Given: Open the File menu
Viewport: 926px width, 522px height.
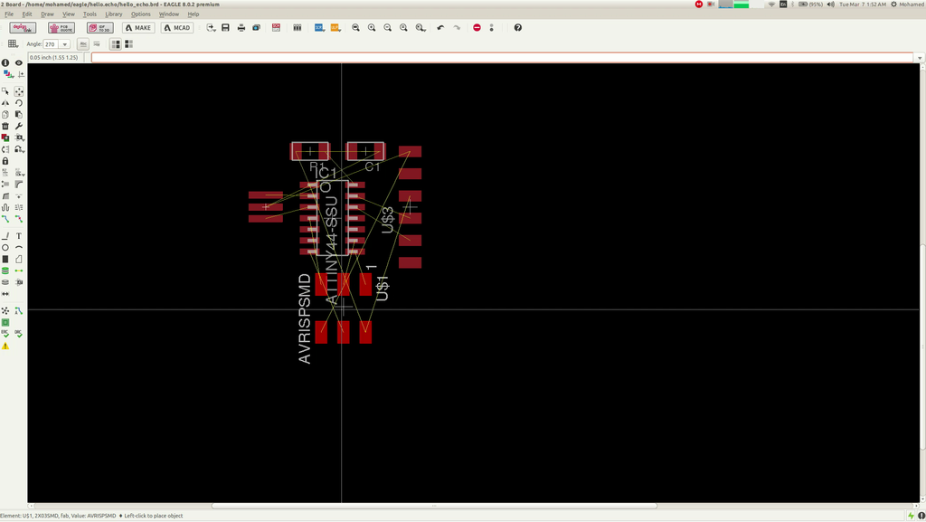Looking at the screenshot, I should click(x=9, y=14).
